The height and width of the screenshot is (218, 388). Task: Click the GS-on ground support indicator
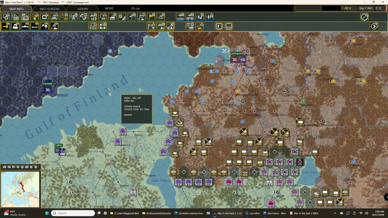point(135,9)
